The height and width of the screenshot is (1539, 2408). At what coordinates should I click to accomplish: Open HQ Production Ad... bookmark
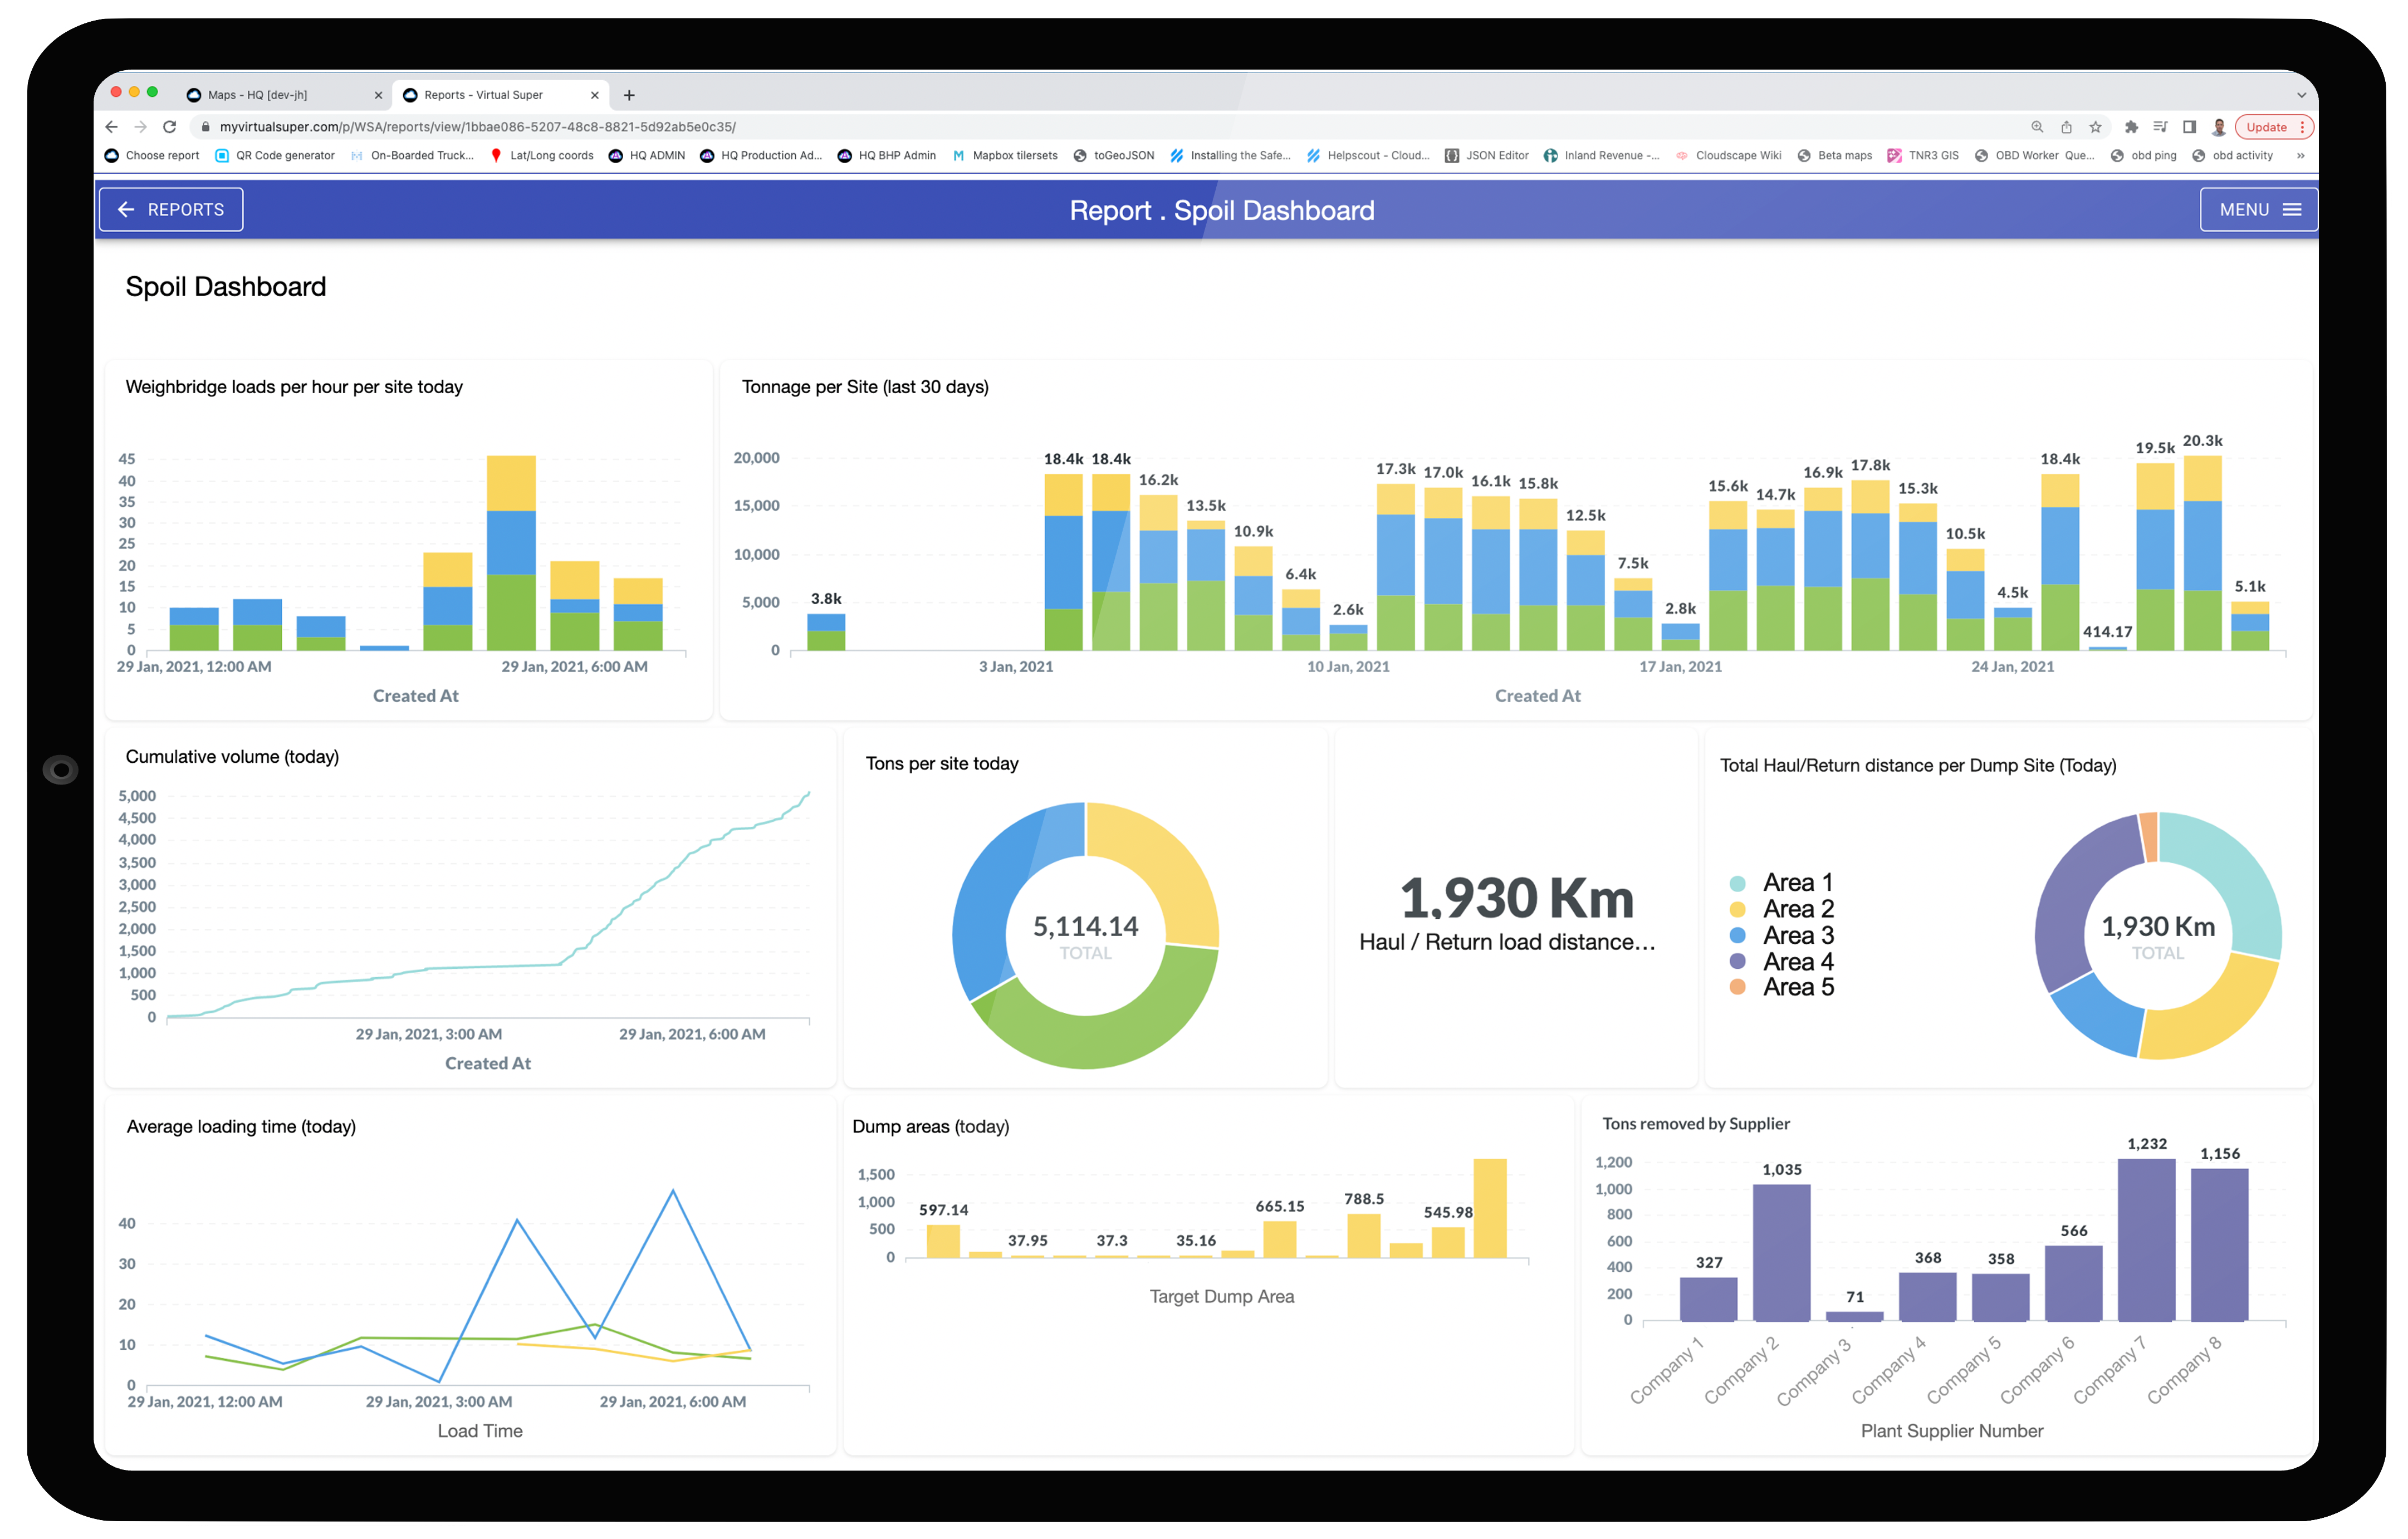761,156
